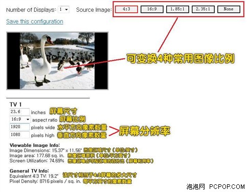This screenshot has height=192, width=247.
Task: Click the dropdown arrow beside aspect ratio
Action: (28, 119)
